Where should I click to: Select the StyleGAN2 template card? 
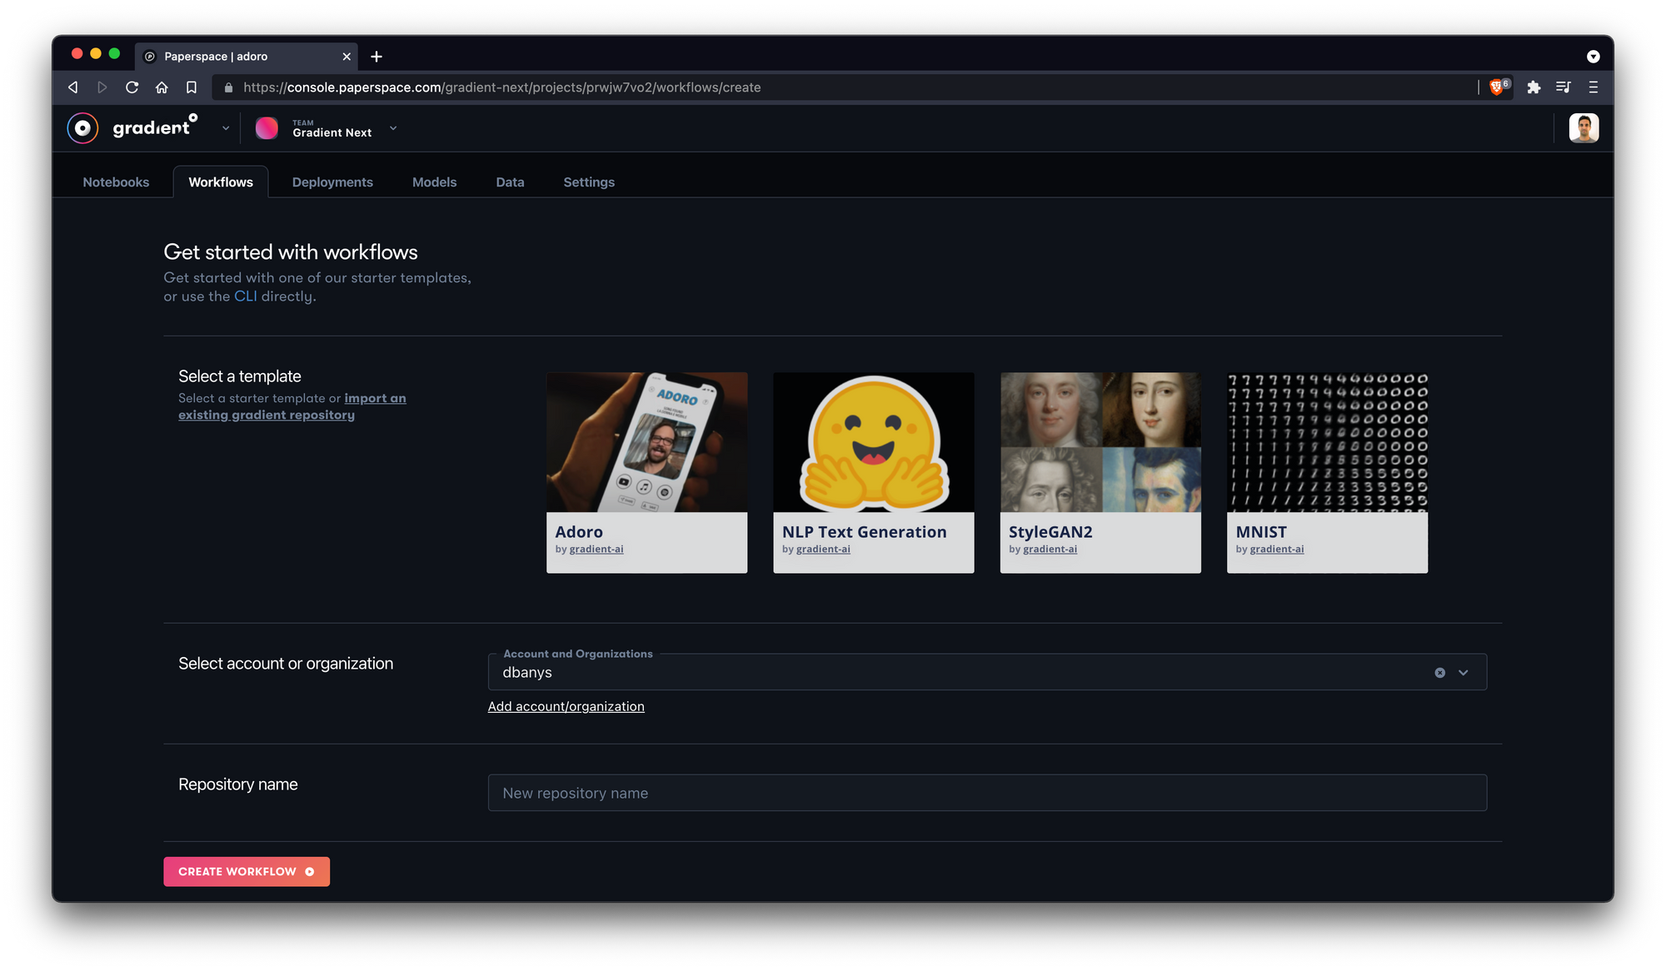(1100, 472)
